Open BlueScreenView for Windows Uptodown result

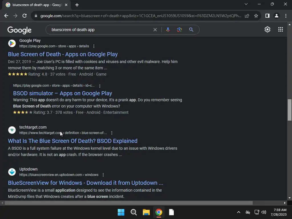[86, 183]
